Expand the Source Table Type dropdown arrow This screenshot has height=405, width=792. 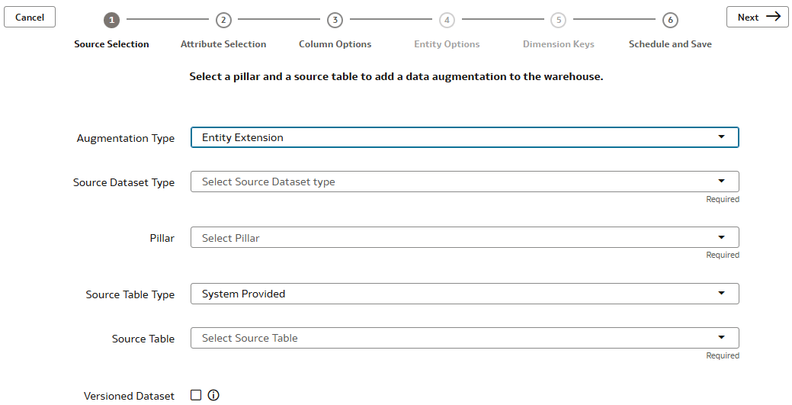[721, 294]
